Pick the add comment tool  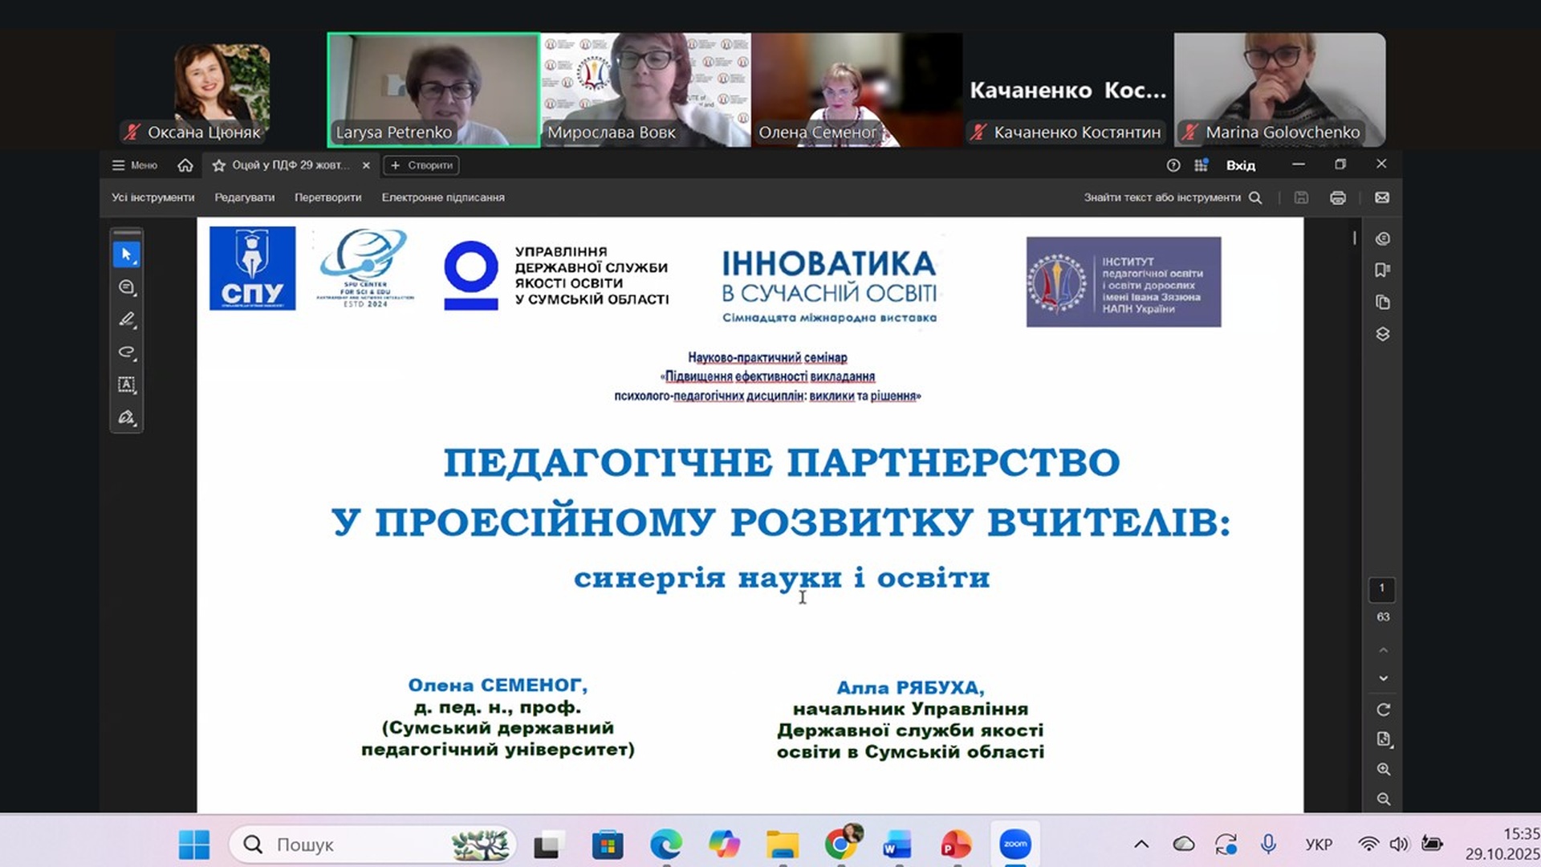coord(126,287)
